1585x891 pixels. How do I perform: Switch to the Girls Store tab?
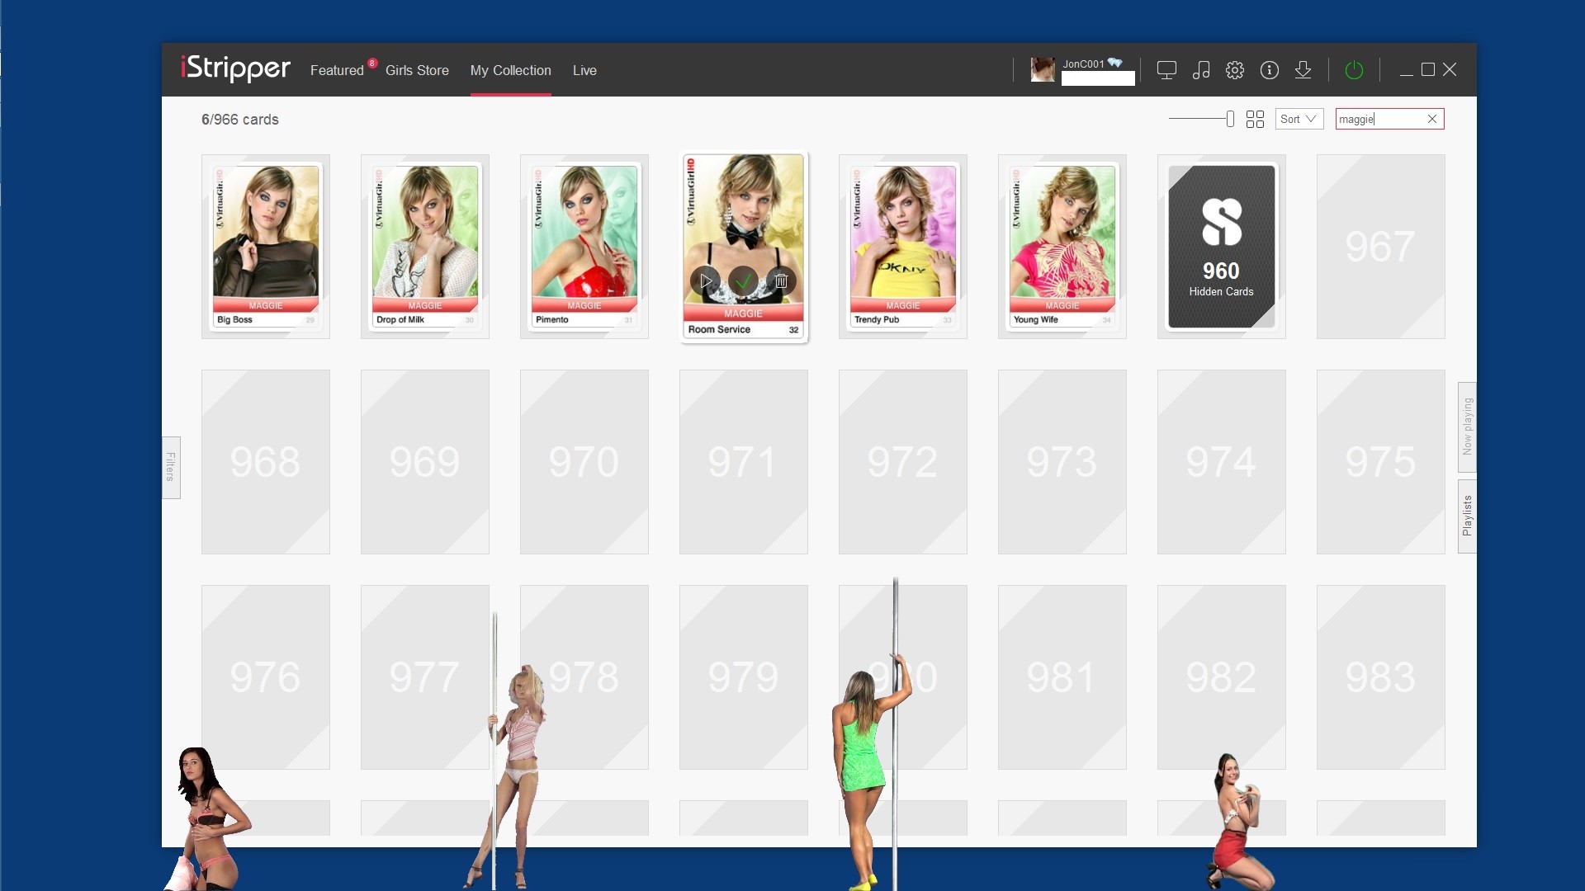(417, 70)
